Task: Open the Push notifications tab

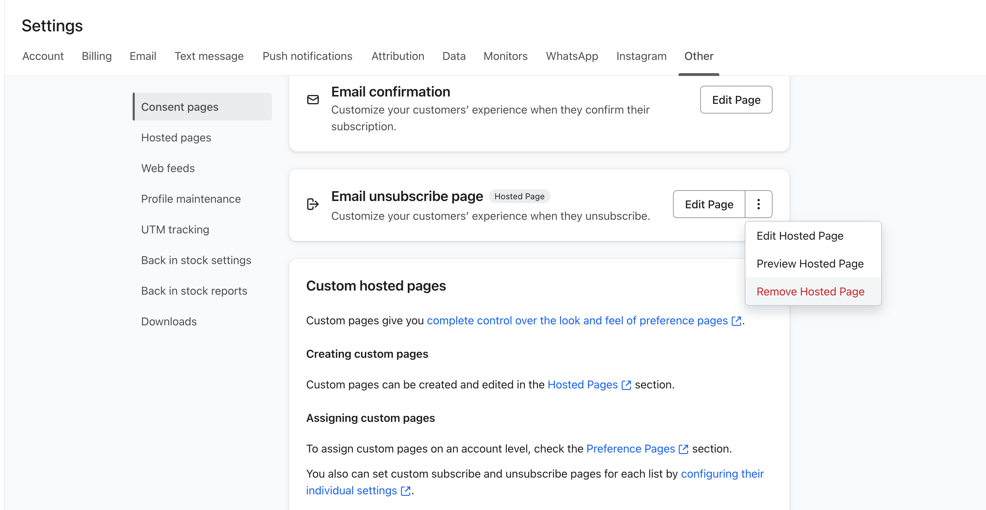Action: (307, 56)
